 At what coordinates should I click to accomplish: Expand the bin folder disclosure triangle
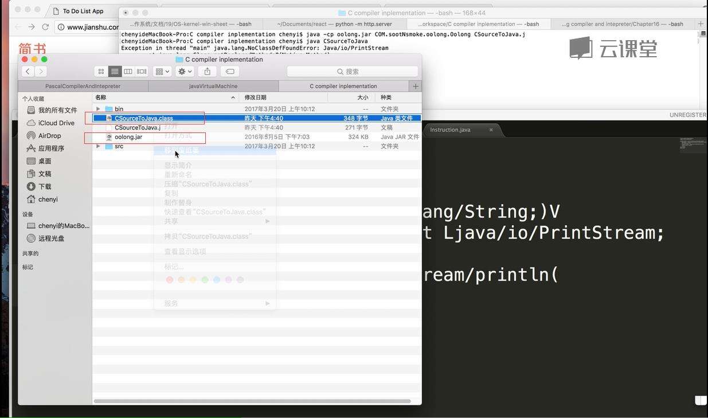98,109
